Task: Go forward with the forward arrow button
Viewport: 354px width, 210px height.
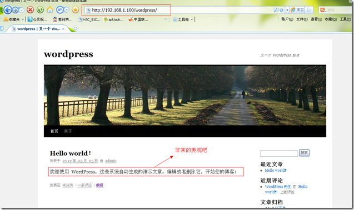Action: click(x=16, y=10)
